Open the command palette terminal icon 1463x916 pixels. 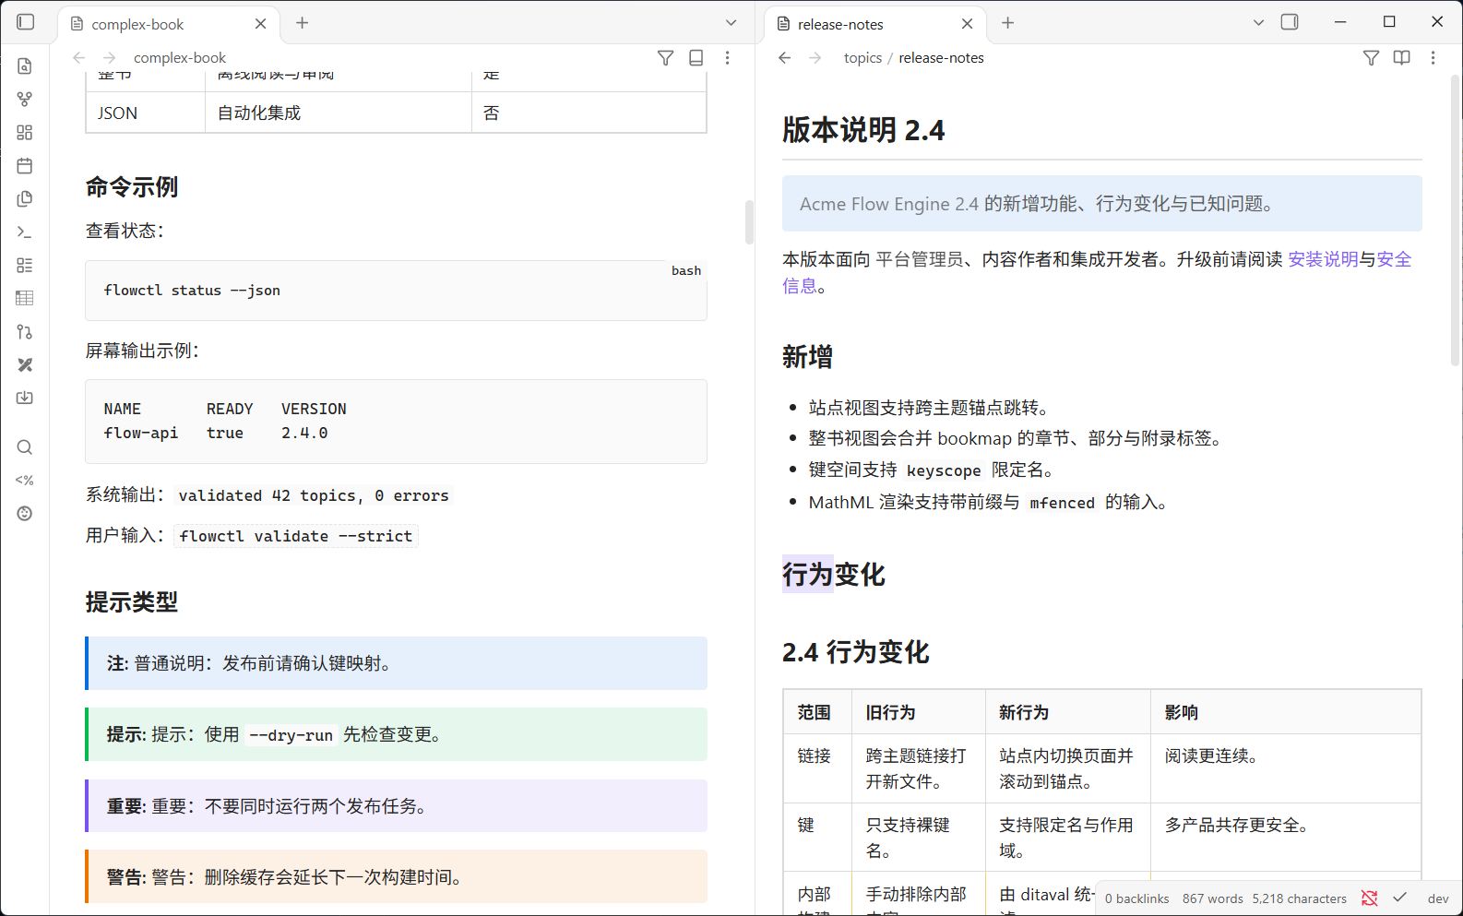click(25, 232)
